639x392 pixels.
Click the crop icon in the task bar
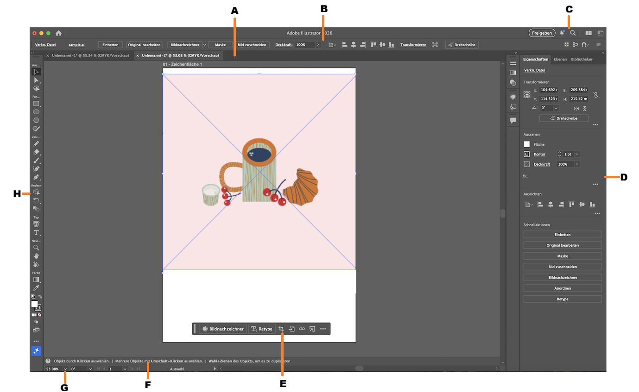coord(282,329)
